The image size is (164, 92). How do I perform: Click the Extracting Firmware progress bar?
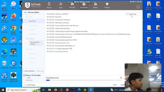pos(84,80)
